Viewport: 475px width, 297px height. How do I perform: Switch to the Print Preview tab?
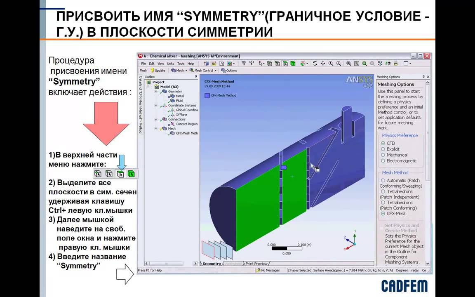(256, 264)
